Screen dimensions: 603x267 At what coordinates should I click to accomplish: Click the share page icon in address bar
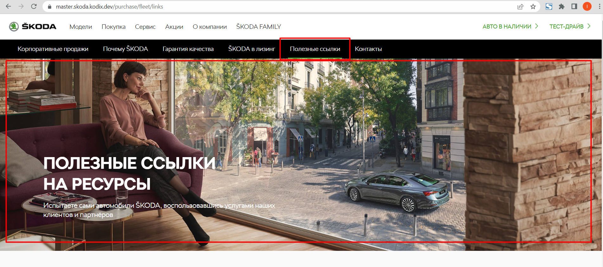pyautogui.click(x=520, y=7)
